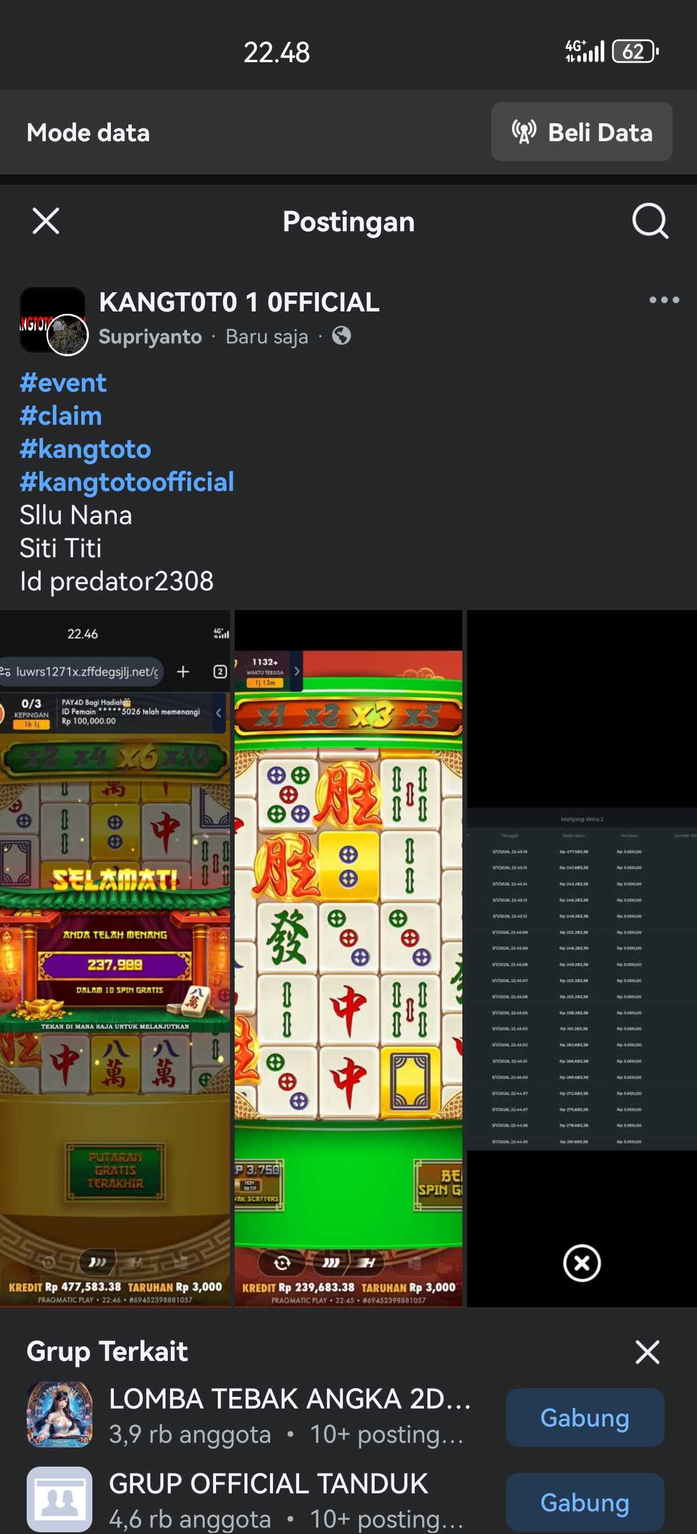Tap the Beli Data button
Viewport: 697px width, 1534px height.
[x=581, y=131]
